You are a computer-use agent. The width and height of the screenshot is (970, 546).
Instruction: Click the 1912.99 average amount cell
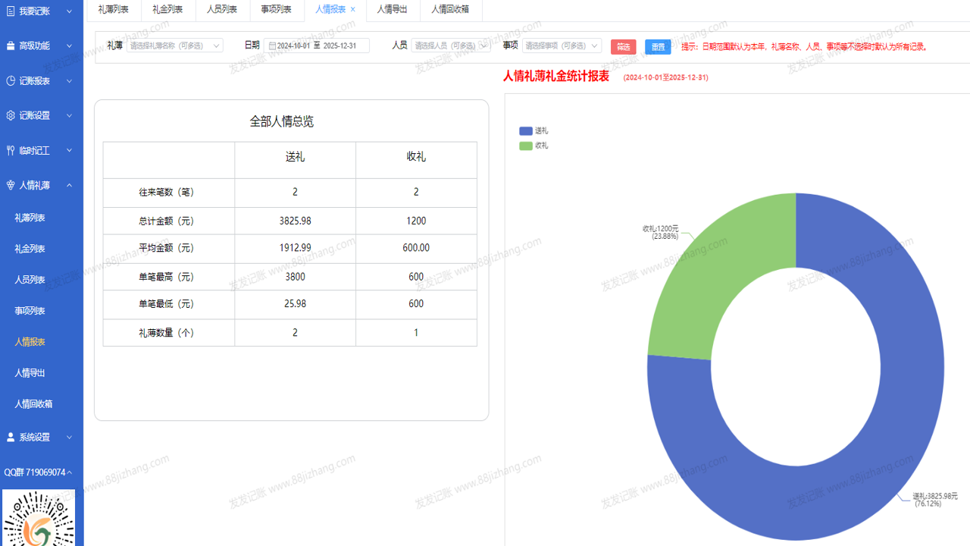coord(296,249)
